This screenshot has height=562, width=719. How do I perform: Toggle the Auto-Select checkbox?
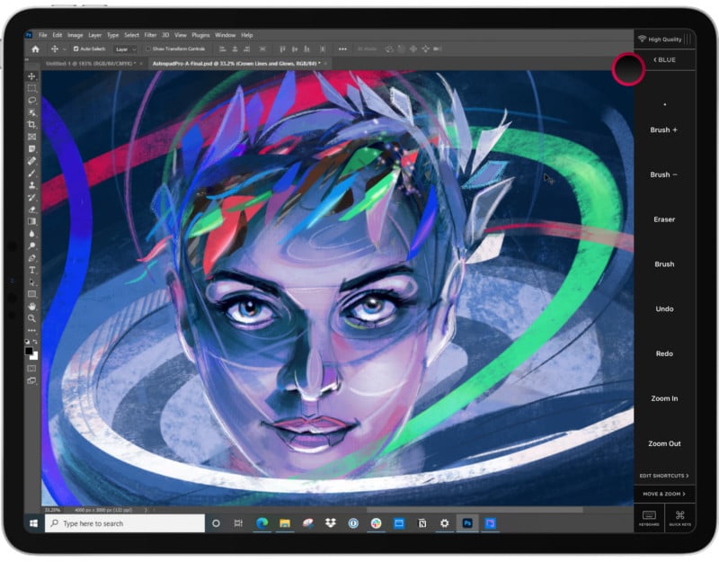click(75, 49)
